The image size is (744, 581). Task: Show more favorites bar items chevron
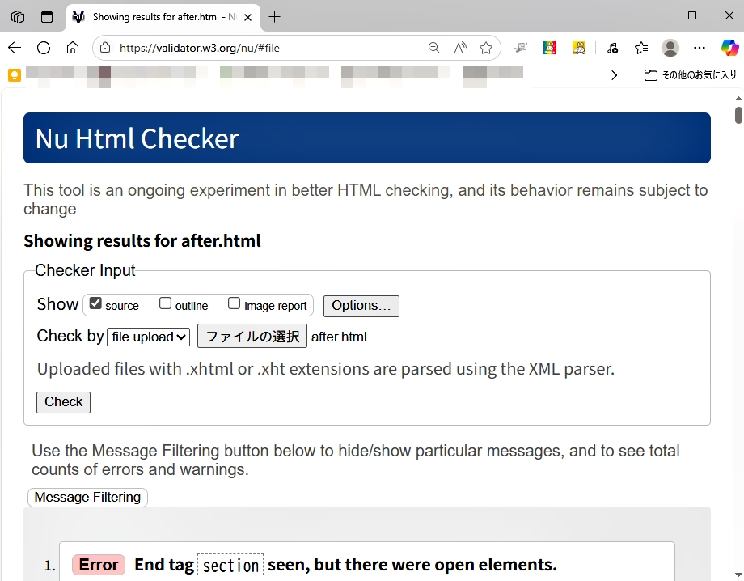pyautogui.click(x=615, y=75)
